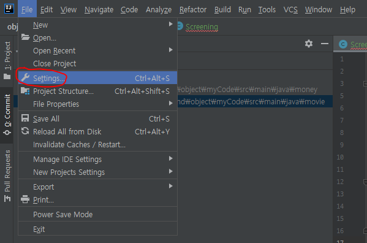Click the Save All floppy disk icon
367x243 pixels.
[x=25, y=118]
